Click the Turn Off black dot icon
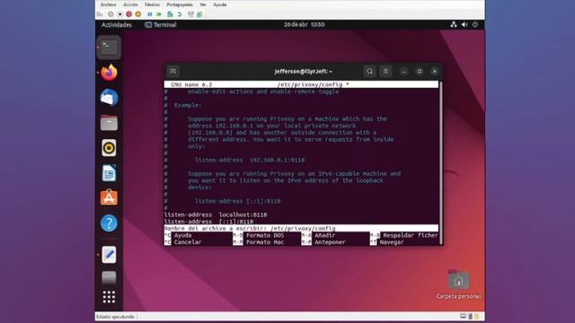The width and height of the screenshot is (575, 323). click(119, 14)
